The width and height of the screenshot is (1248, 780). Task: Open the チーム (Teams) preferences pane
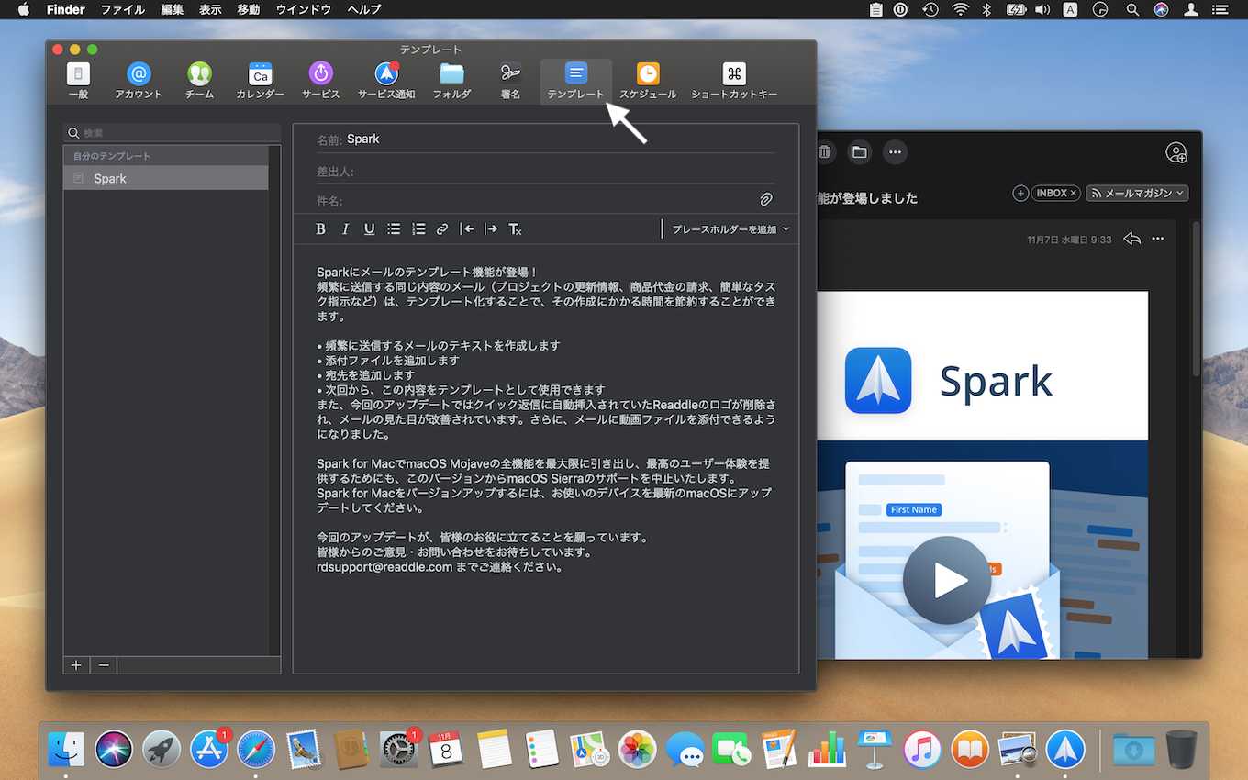(x=199, y=81)
